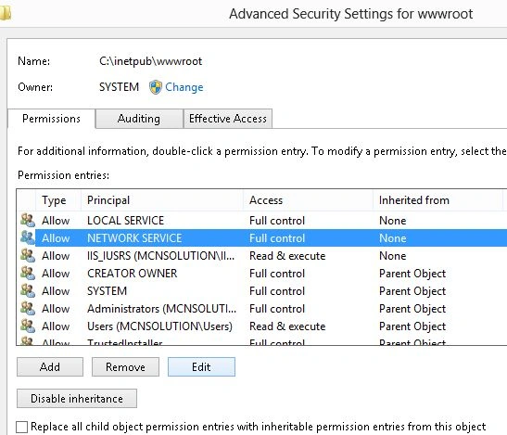Click the UAC shield icon beside Change
Image resolution: width=507 pixels, height=435 pixels.
[155, 87]
